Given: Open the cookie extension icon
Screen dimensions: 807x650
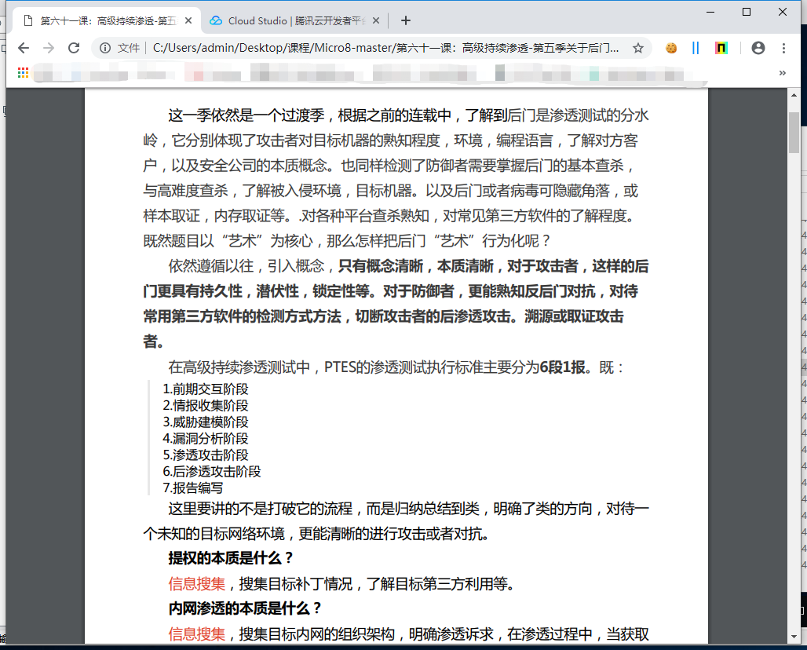Looking at the screenshot, I should pyautogui.click(x=671, y=48).
